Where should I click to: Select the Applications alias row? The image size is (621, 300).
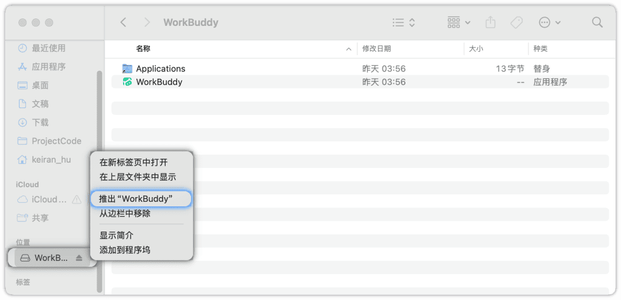point(360,68)
